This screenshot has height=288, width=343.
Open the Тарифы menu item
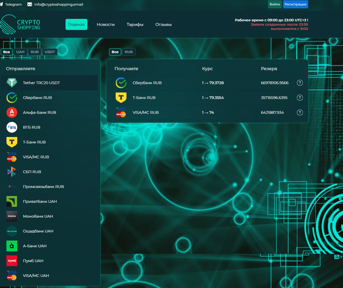135,25
